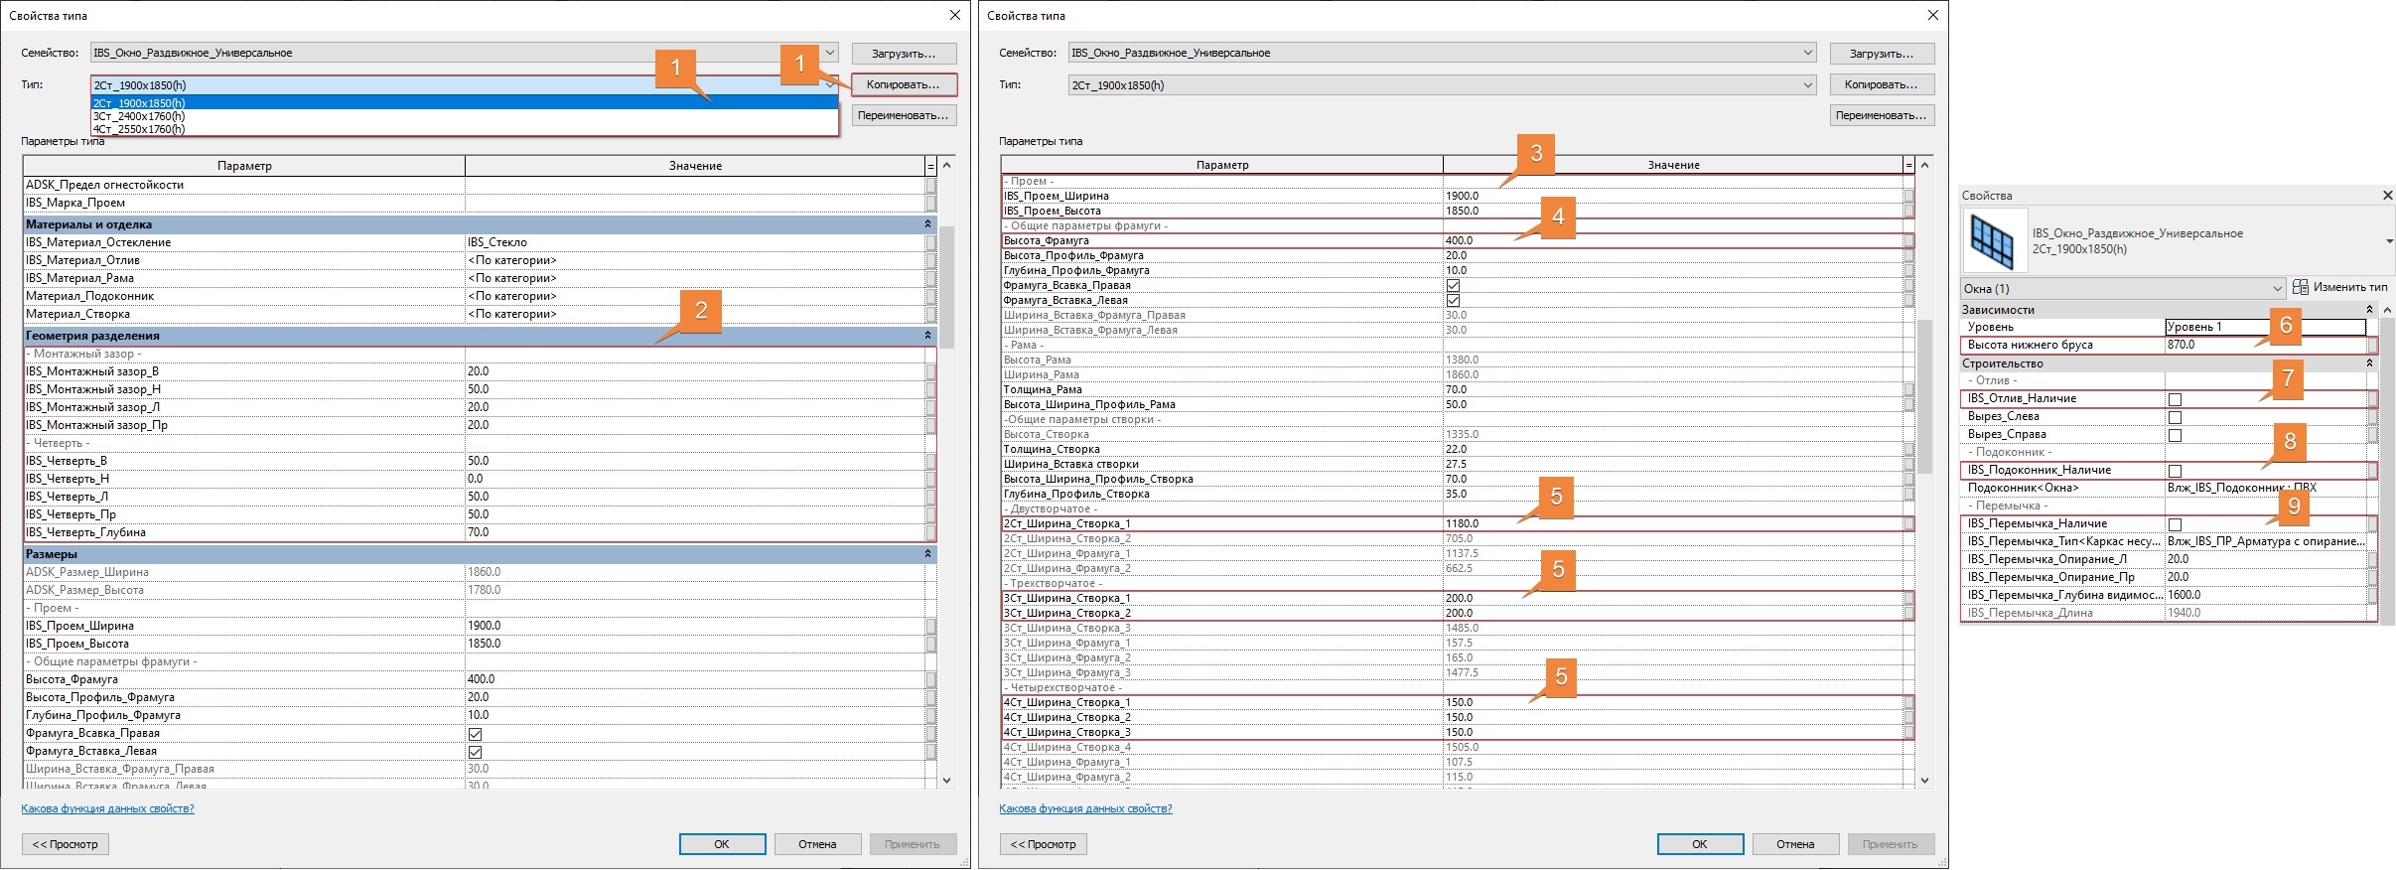
Task: Click << Просмотр in the right Свойства типа dialog
Action: click(1044, 844)
